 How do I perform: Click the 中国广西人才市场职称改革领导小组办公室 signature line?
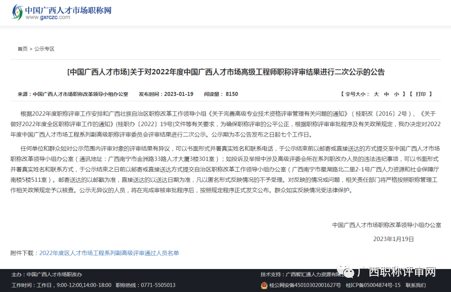coord(387,225)
